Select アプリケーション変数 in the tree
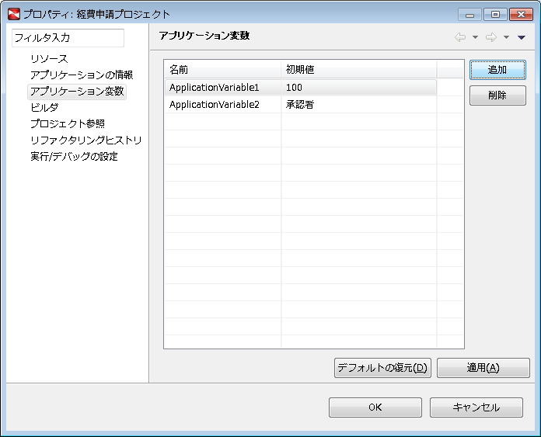This screenshot has width=541, height=437. (77, 91)
